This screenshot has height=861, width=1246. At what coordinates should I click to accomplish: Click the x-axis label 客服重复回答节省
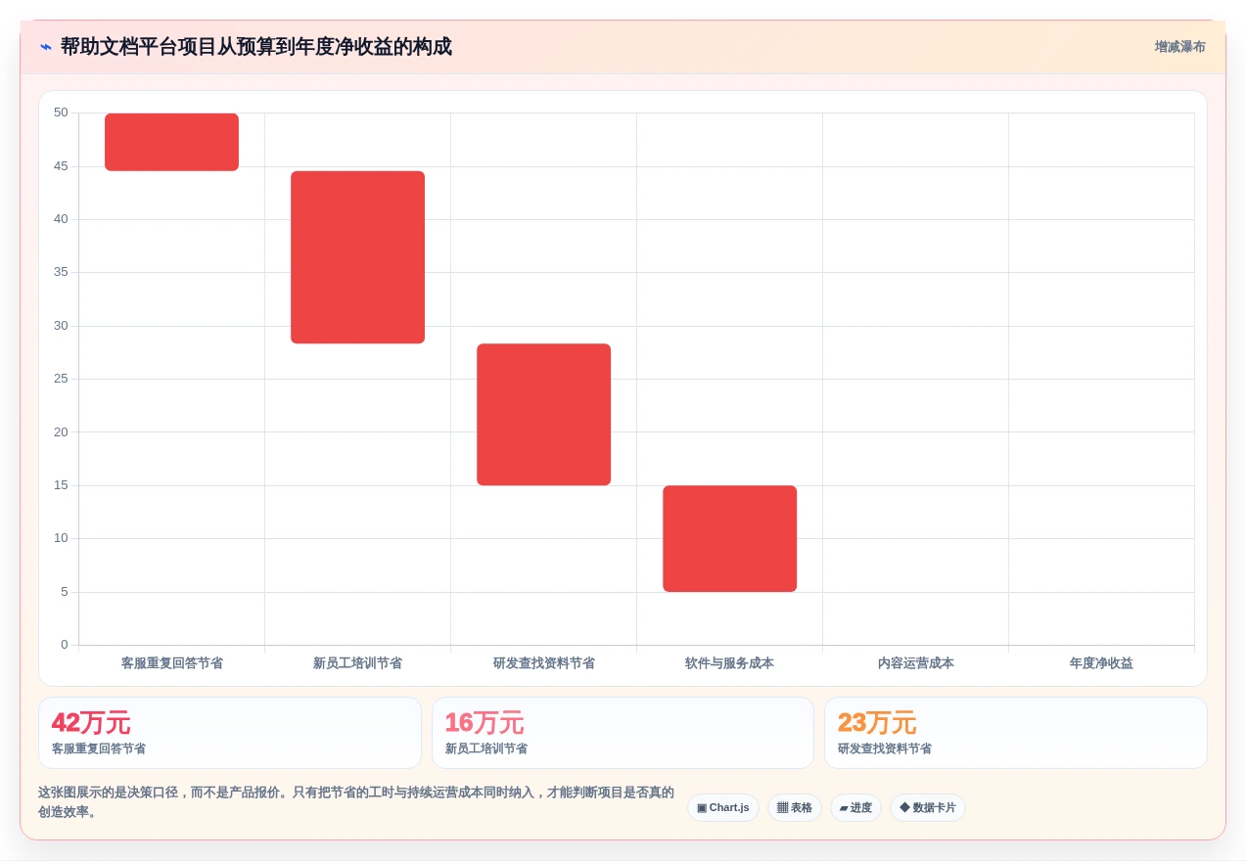[172, 663]
